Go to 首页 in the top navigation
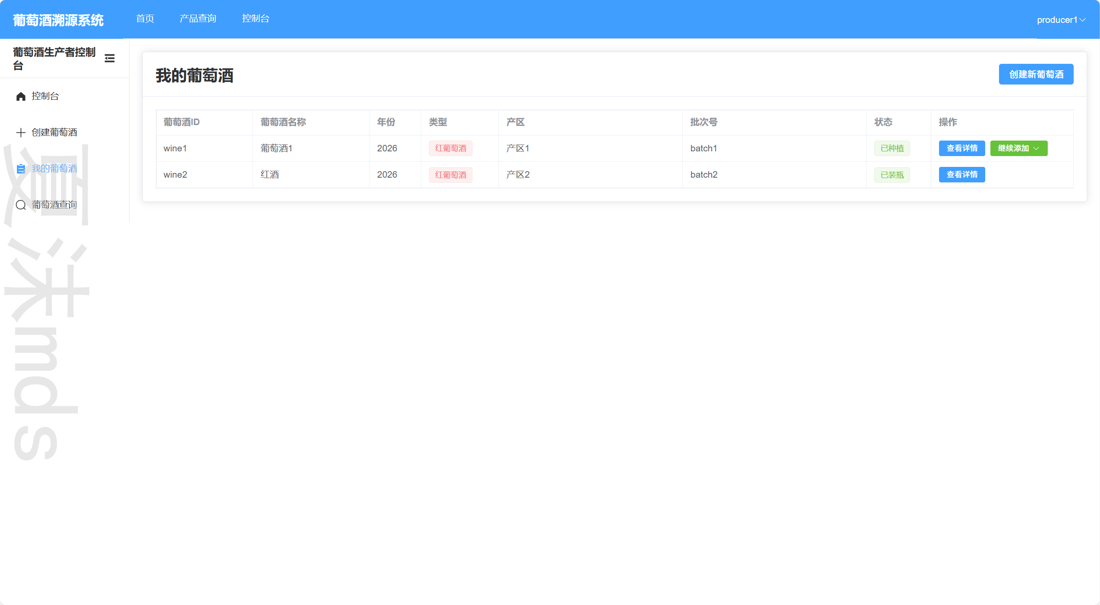1100x605 pixels. click(145, 19)
